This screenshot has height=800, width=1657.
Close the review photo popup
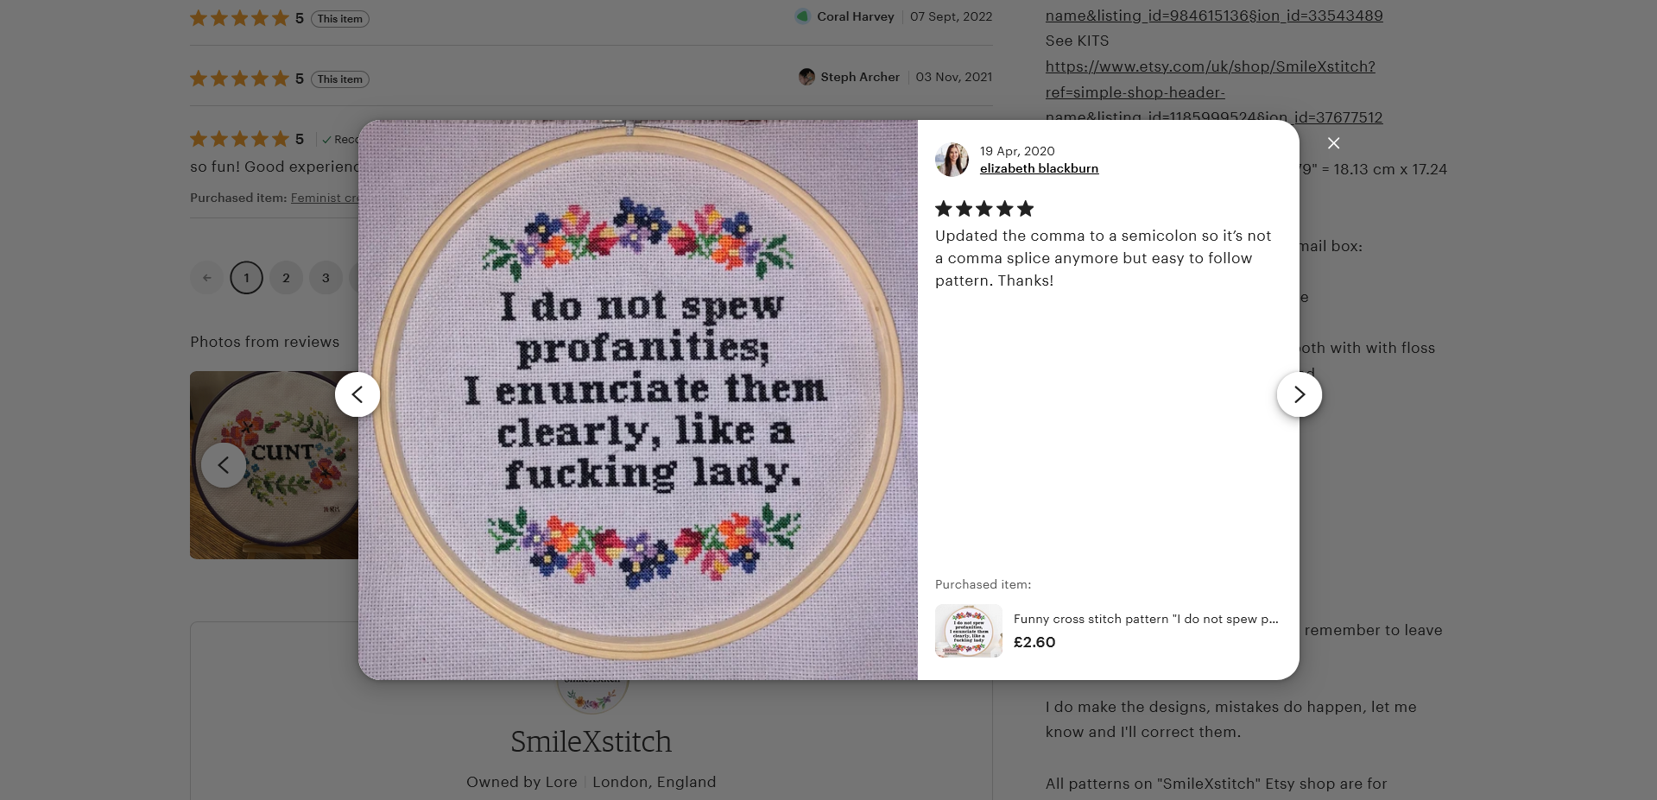point(1333,143)
